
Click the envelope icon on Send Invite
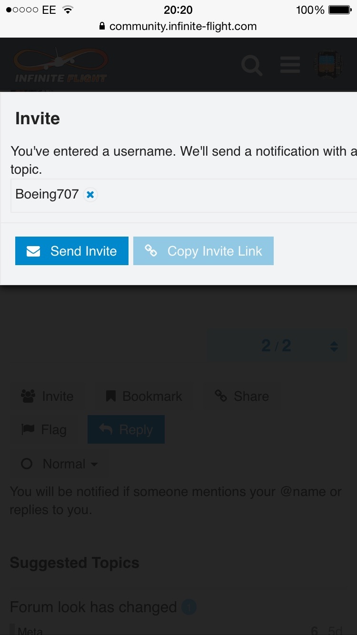33,251
